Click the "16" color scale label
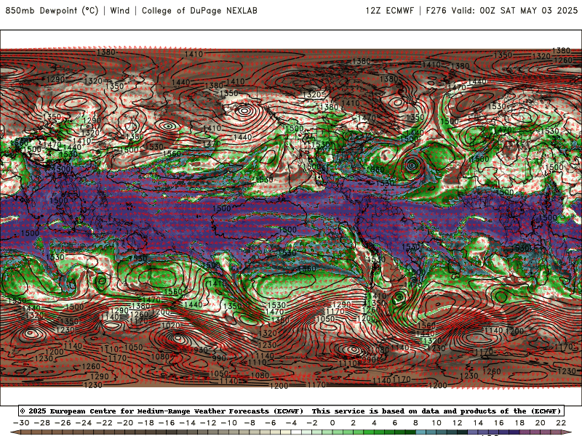This screenshot has width=582, height=436. [x=499, y=423]
